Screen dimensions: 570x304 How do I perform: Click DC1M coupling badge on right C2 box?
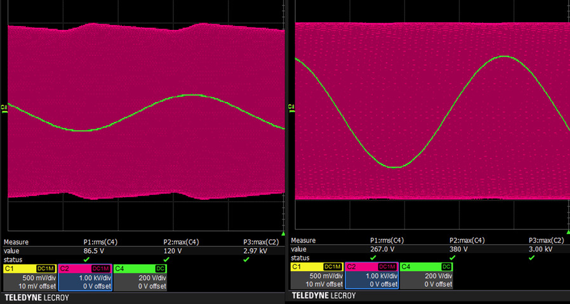[x=387, y=267]
